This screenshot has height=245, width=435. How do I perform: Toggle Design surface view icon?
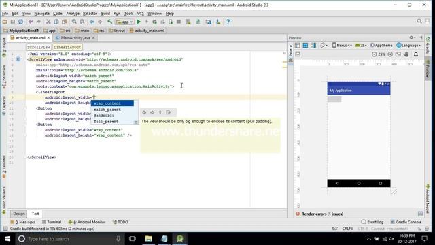pos(298,46)
